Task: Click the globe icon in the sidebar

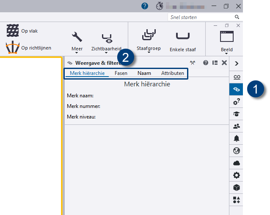Action: pyautogui.click(x=236, y=151)
